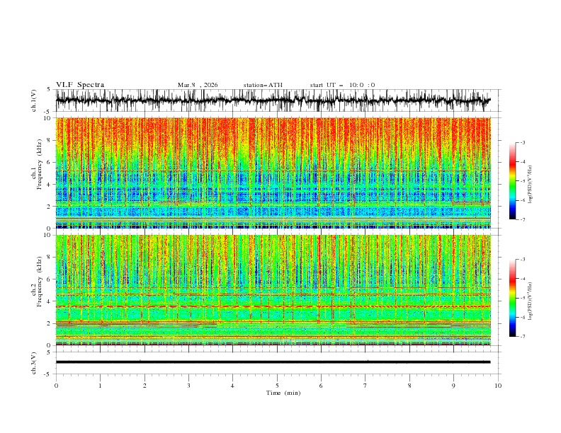The width and height of the screenshot is (561, 433).
Task: Click time axis tick "8"
Action: (x=409, y=386)
